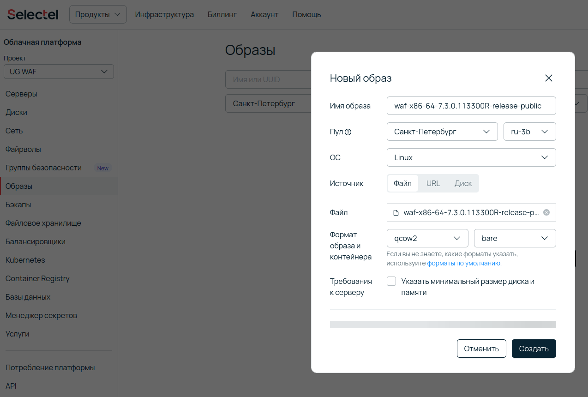588x397 pixels.
Task: Click the document icon in the Файл field
Action: pos(396,212)
